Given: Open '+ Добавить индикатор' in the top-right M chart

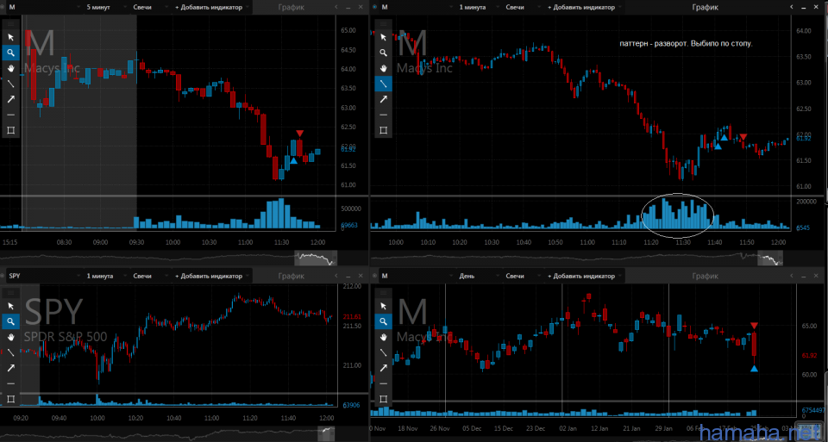Looking at the screenshot, I should coord(585,8).
